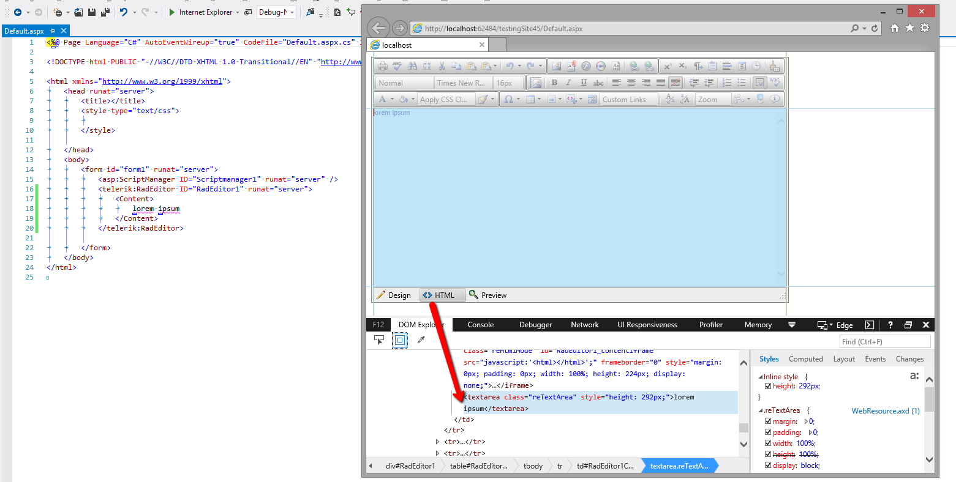Switch RadEditor to Preview mode

pyautogui.click(x=488, y=295)
